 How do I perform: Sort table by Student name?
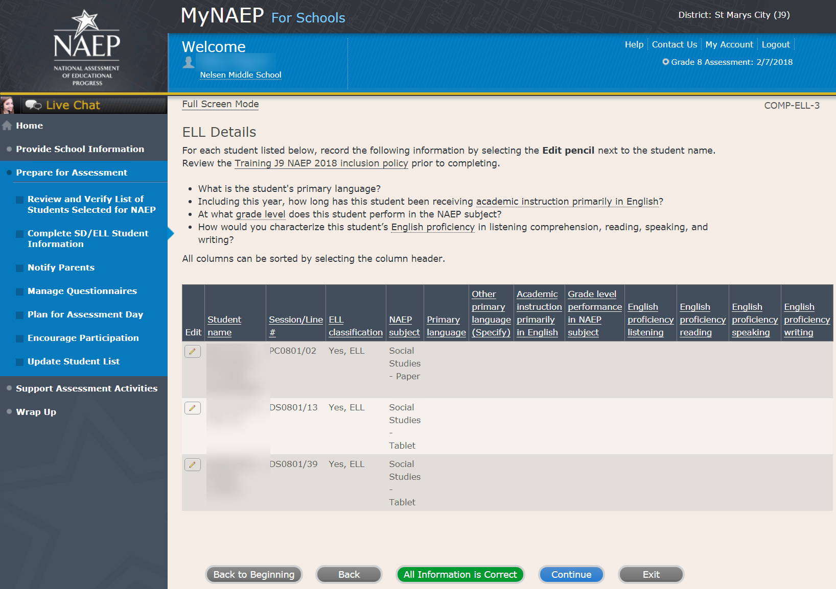pyautogui.click(x=224, y=326)
